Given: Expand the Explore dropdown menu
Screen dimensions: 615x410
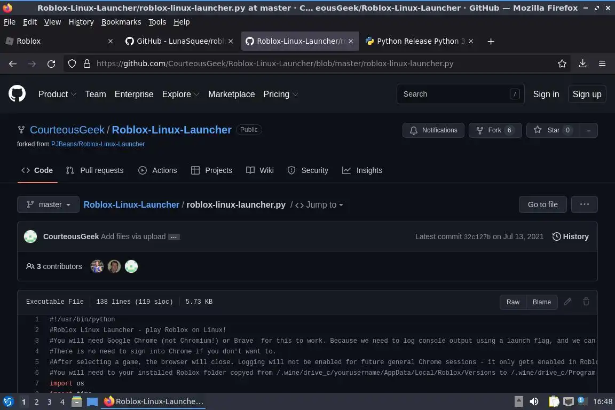Looking at the screenshot, I should (181, 94).
